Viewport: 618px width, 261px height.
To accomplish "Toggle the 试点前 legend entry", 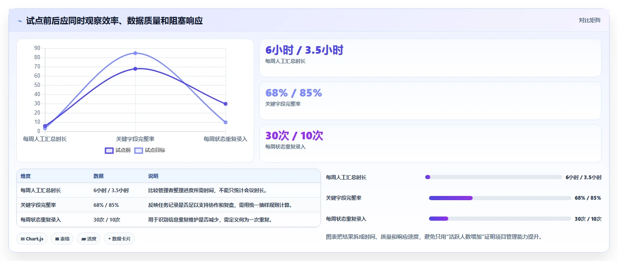I will (118, 150).
